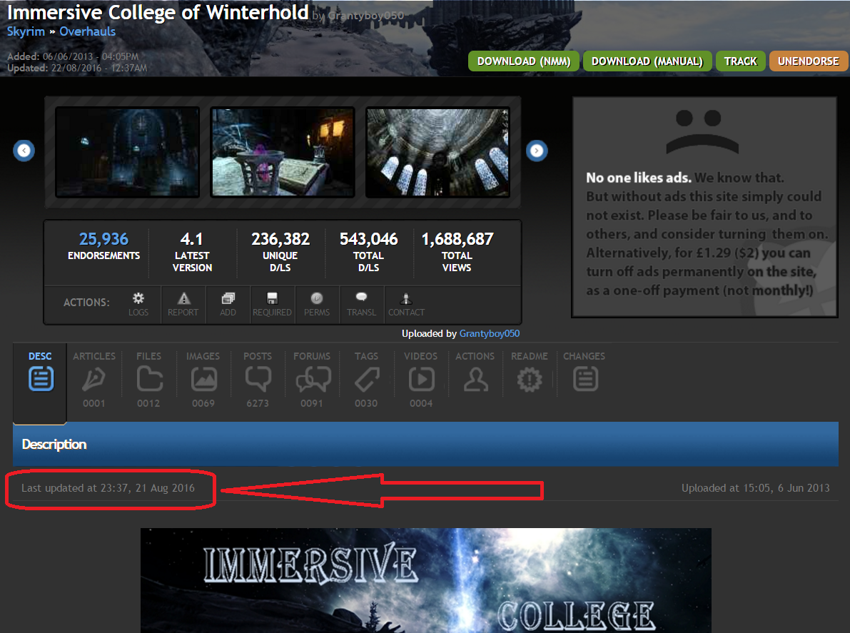The width and height of the screenshot is (850, 633).
Task: Click the 4.1 latest version value
Action: (191, 239)
